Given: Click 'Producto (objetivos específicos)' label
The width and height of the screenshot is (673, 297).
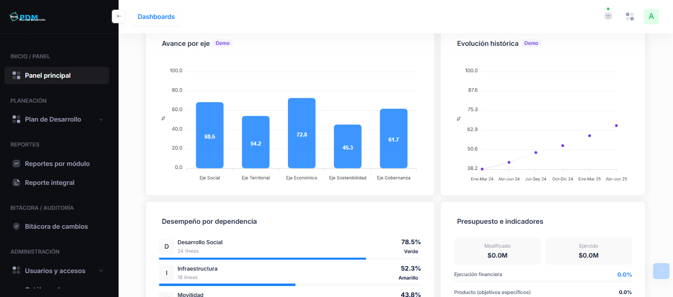Looking at the screenshot, I should [492, 292].
